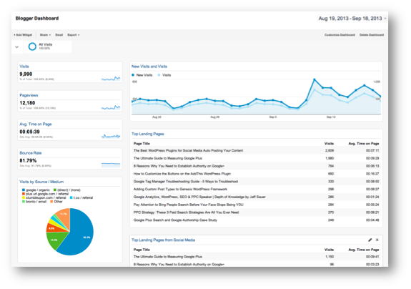Click the Customize Dashboard link
The width and height of the screenshot is (411, 289).
(x=340, y=34)
